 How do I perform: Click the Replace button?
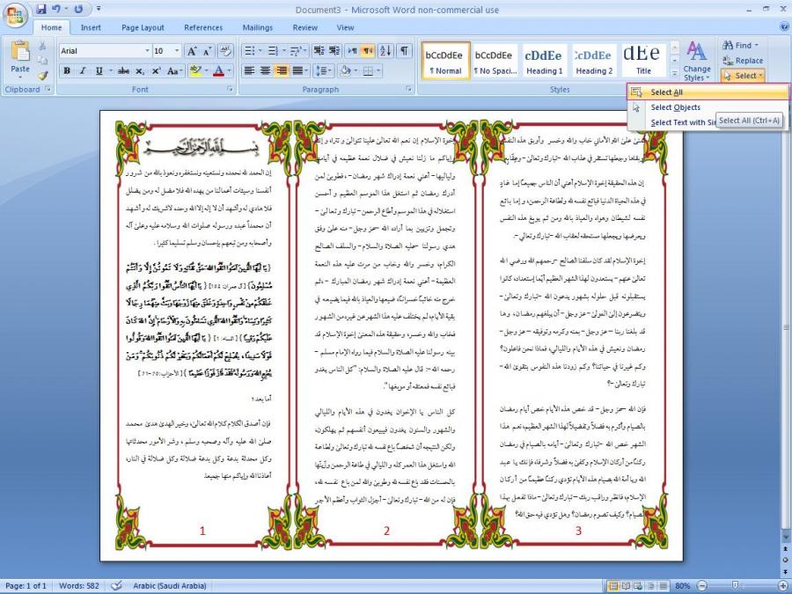click(743, 61)
